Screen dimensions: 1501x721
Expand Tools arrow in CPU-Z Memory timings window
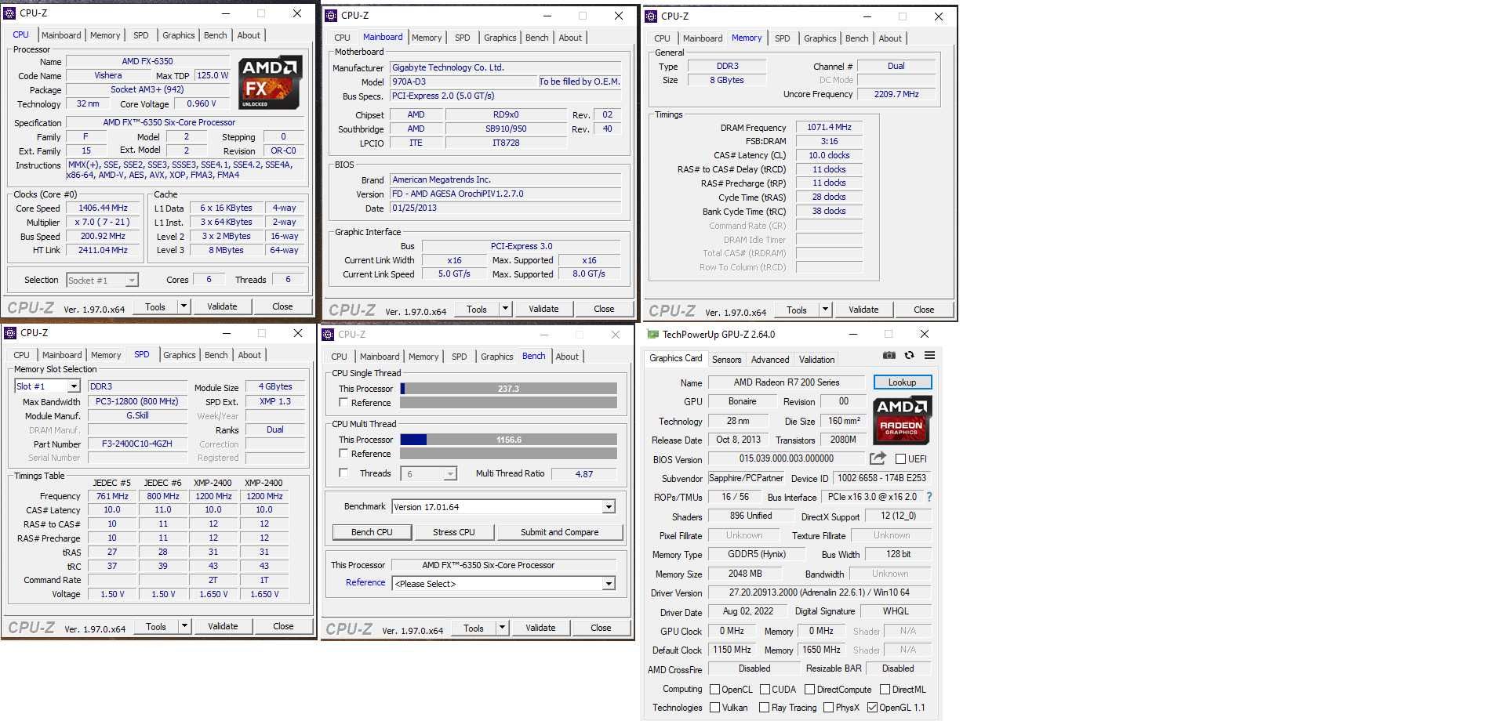825,309
